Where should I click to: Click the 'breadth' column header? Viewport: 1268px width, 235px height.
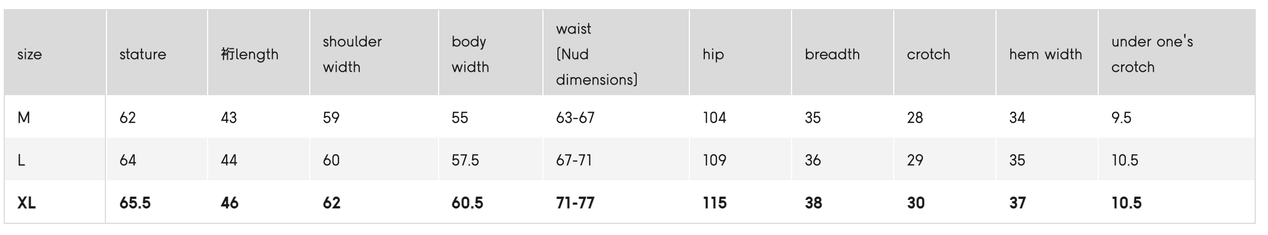pos(832,54)
